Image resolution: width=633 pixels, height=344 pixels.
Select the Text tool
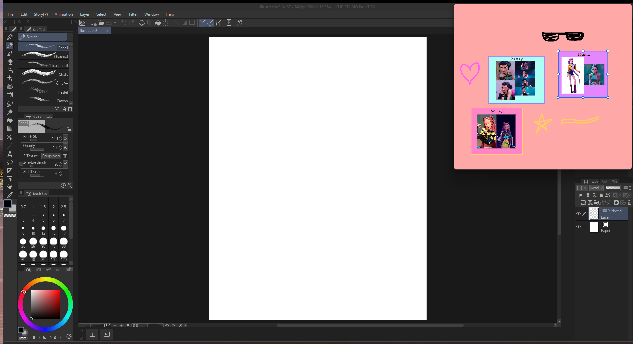coord(10,154)
